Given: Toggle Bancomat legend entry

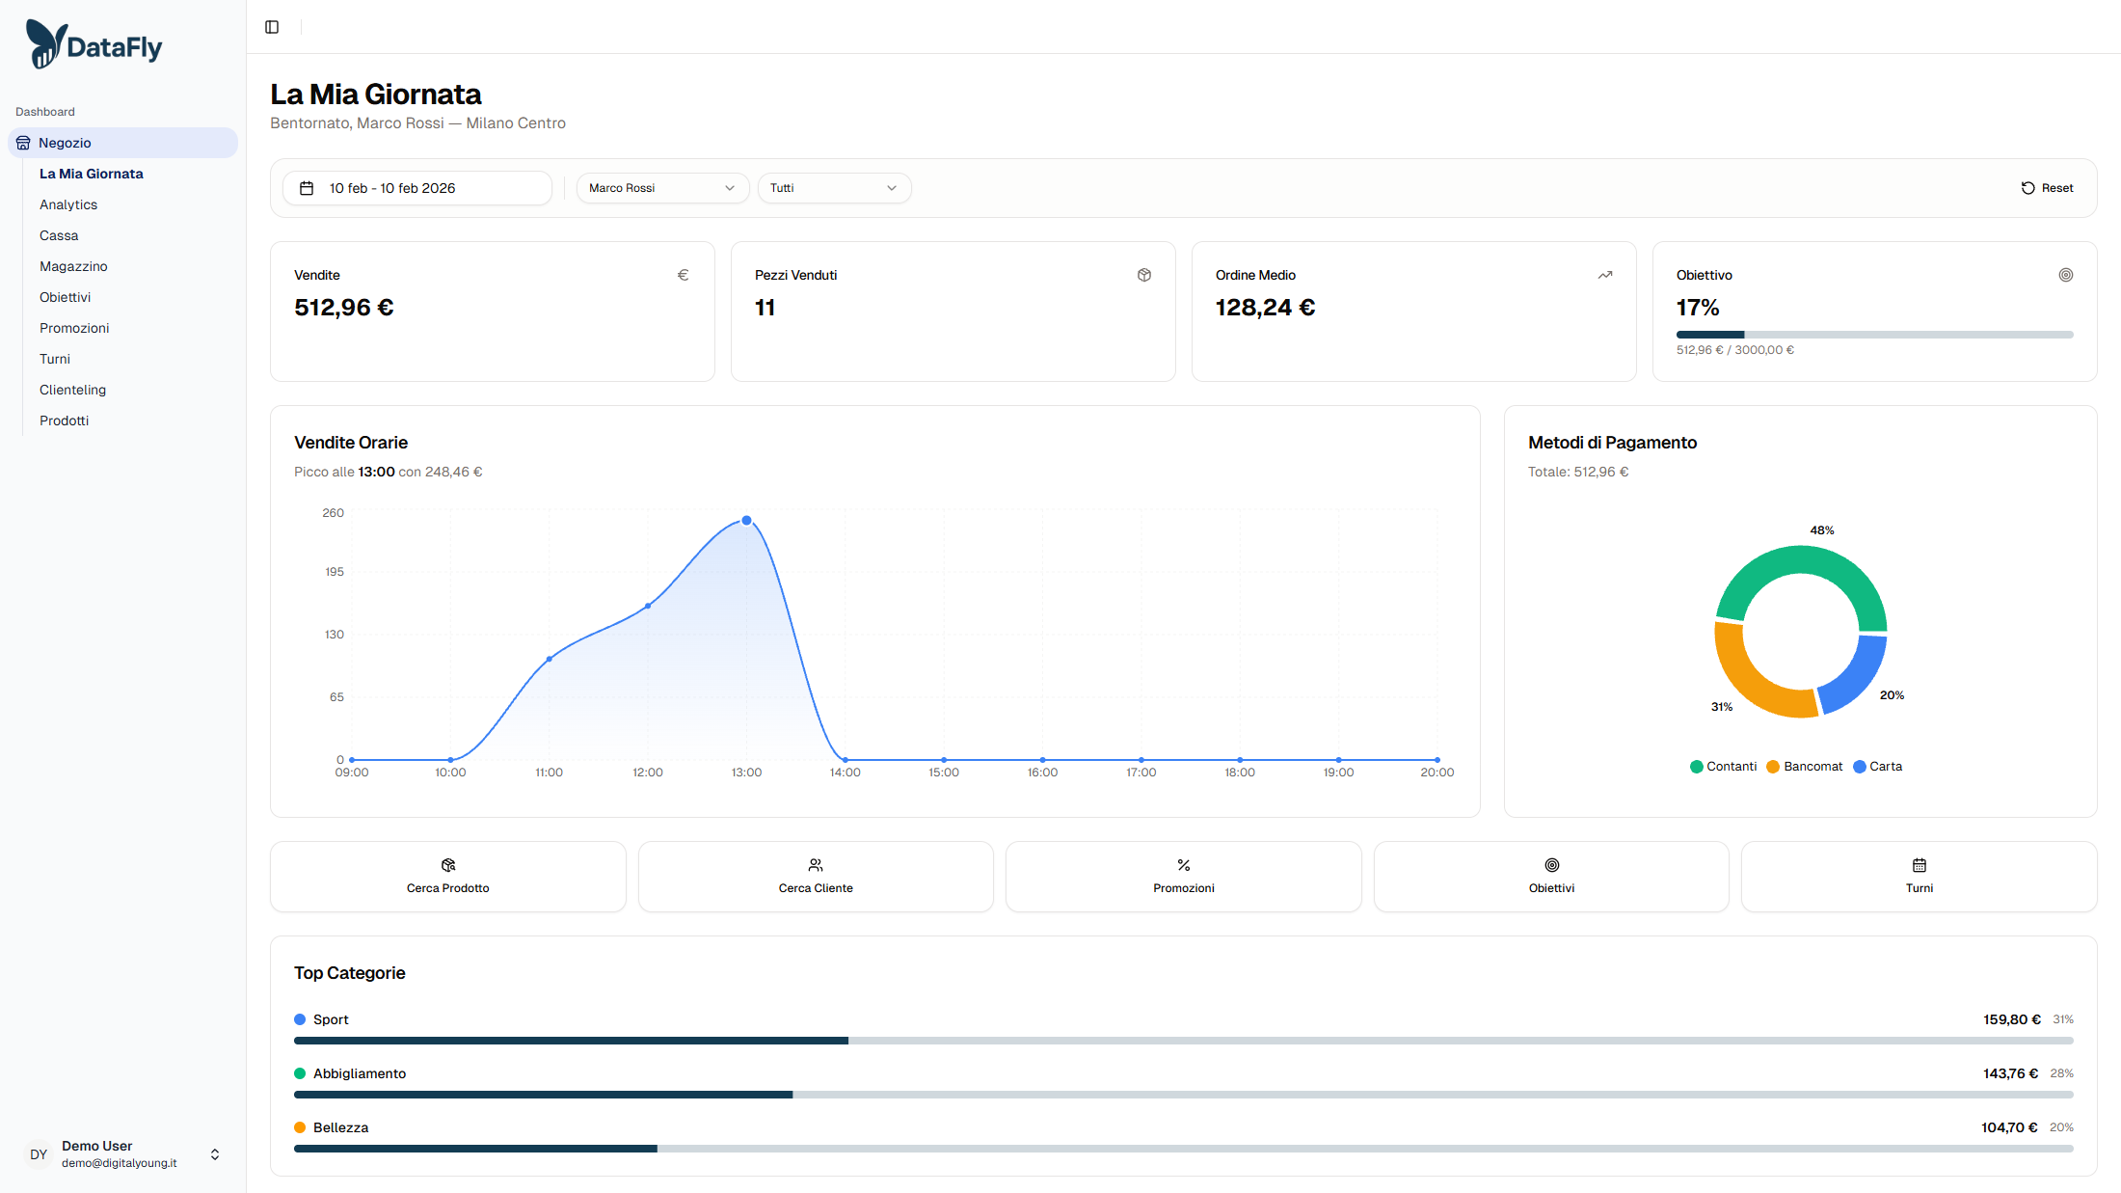Looking at the screenshot, I should [1804, 767].
